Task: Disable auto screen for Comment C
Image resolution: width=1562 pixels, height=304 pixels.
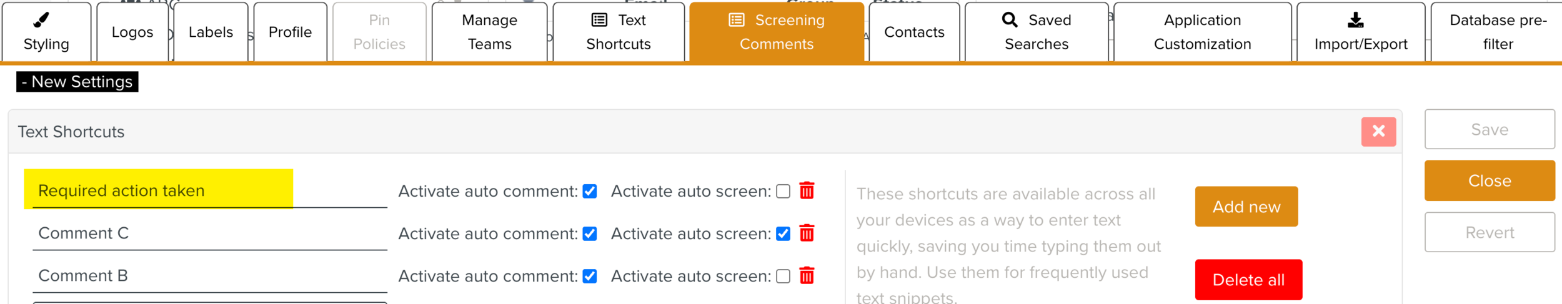Action: 783,233
